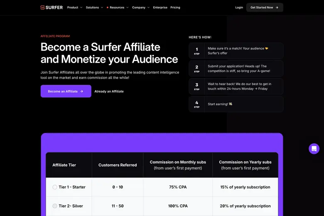
Task: Go to the Enterprise page
Action: (x=160, y=7)
